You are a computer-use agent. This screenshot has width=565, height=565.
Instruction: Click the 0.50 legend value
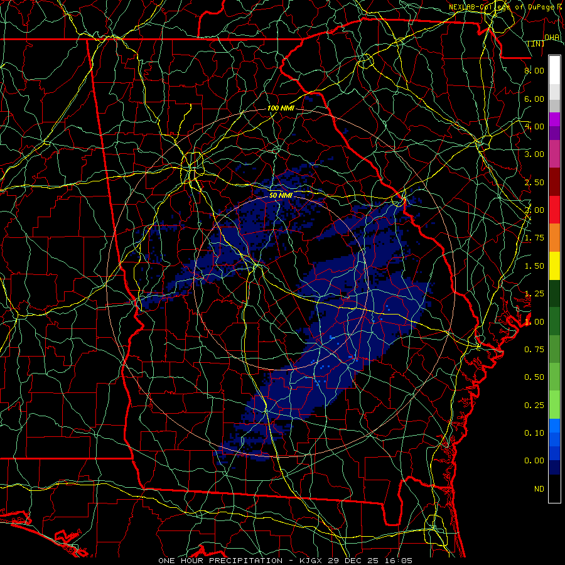pos(534,377)
